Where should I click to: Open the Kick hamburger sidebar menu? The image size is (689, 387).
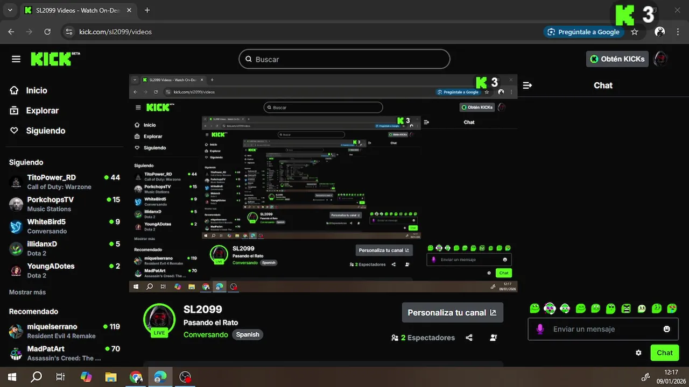coord(16,59)
